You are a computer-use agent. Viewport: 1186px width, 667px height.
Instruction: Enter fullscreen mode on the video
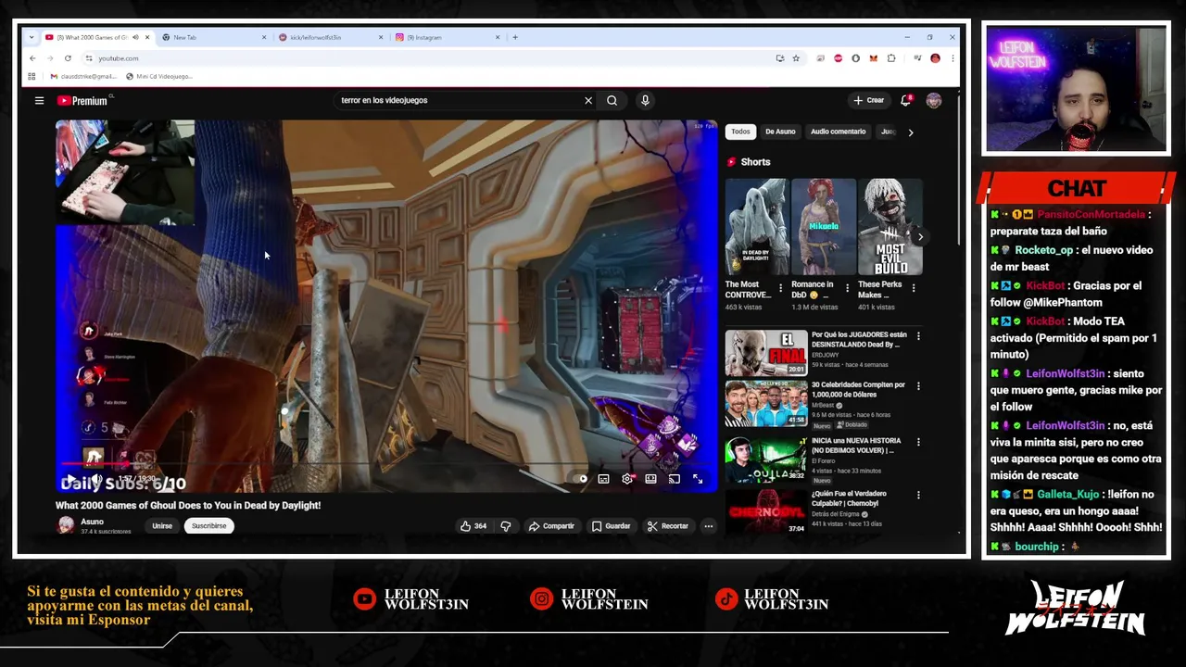[x=698, y=479]
